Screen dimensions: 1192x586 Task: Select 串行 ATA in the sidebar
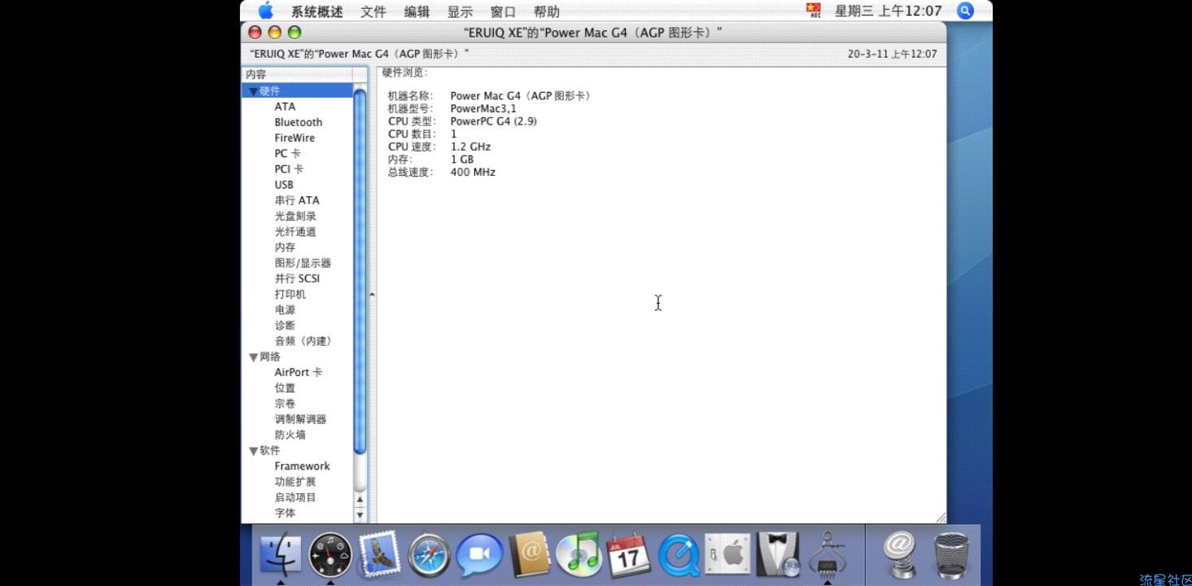[297, 200]
